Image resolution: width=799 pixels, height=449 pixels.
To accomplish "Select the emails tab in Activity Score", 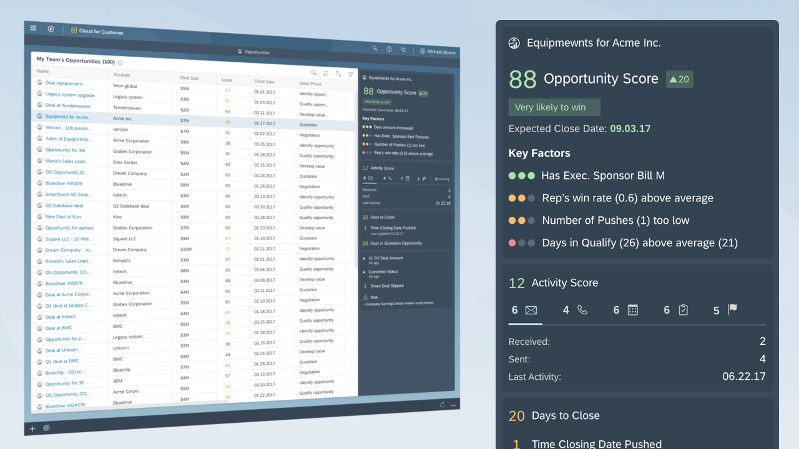I will [x=524, y=310].
